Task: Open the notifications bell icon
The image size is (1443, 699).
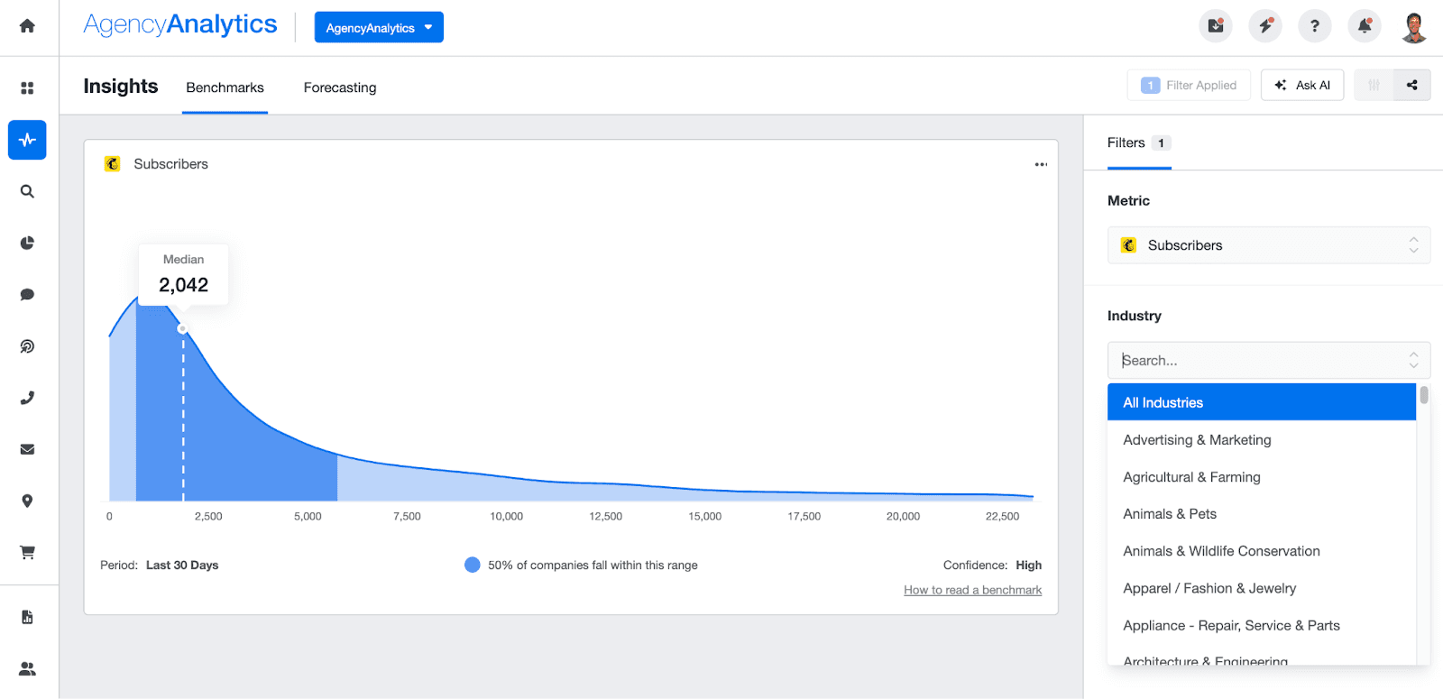Action: coord(1365,26)
